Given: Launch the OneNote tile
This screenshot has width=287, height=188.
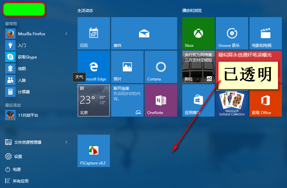Looking at the screenshot, I should tap(161, 100).
